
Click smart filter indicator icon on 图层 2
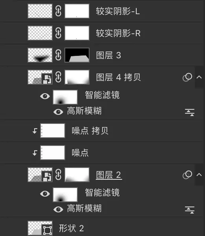(x=187, y=175)
